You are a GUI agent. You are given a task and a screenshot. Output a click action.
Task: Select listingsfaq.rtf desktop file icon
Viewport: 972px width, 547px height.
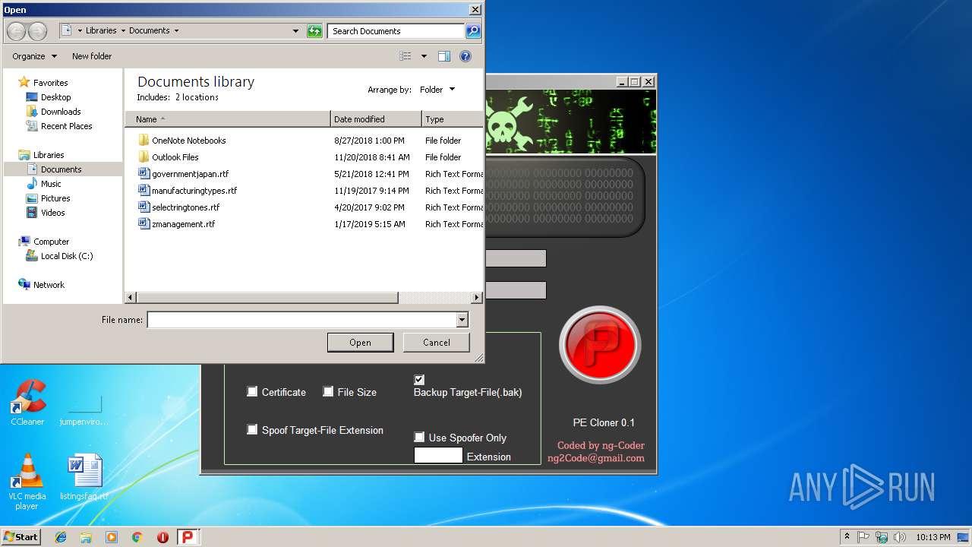84,477
